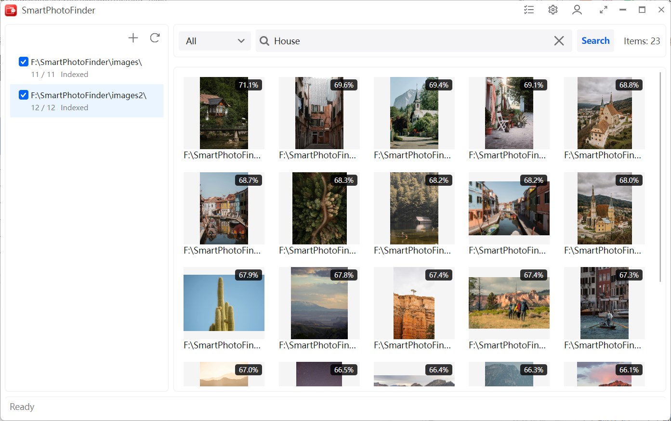Click the file path under the 67.3% photo
The width and height of the screenshot is (671, 421).
click(x=603, y=345)
